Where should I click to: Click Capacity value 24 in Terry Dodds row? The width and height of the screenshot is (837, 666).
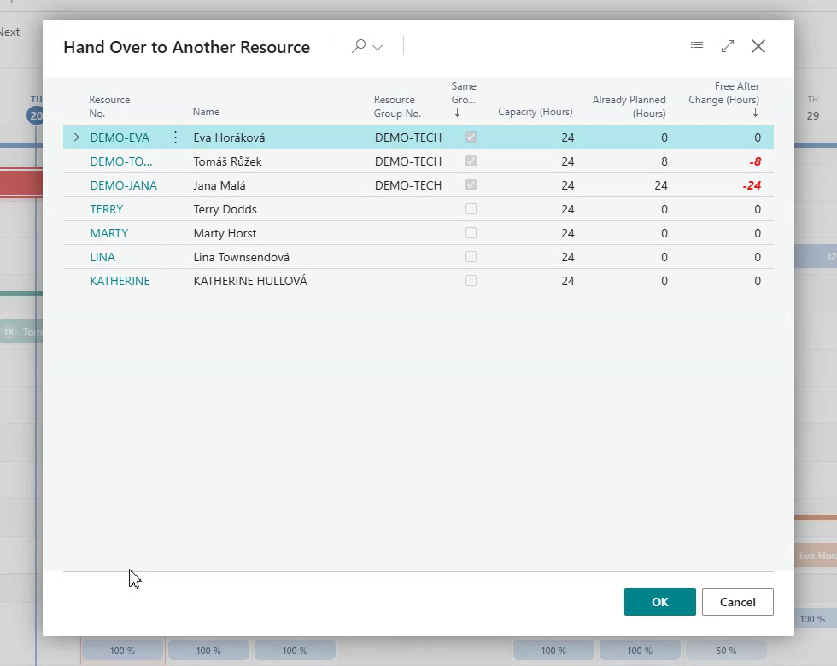(x=567, y=209)
